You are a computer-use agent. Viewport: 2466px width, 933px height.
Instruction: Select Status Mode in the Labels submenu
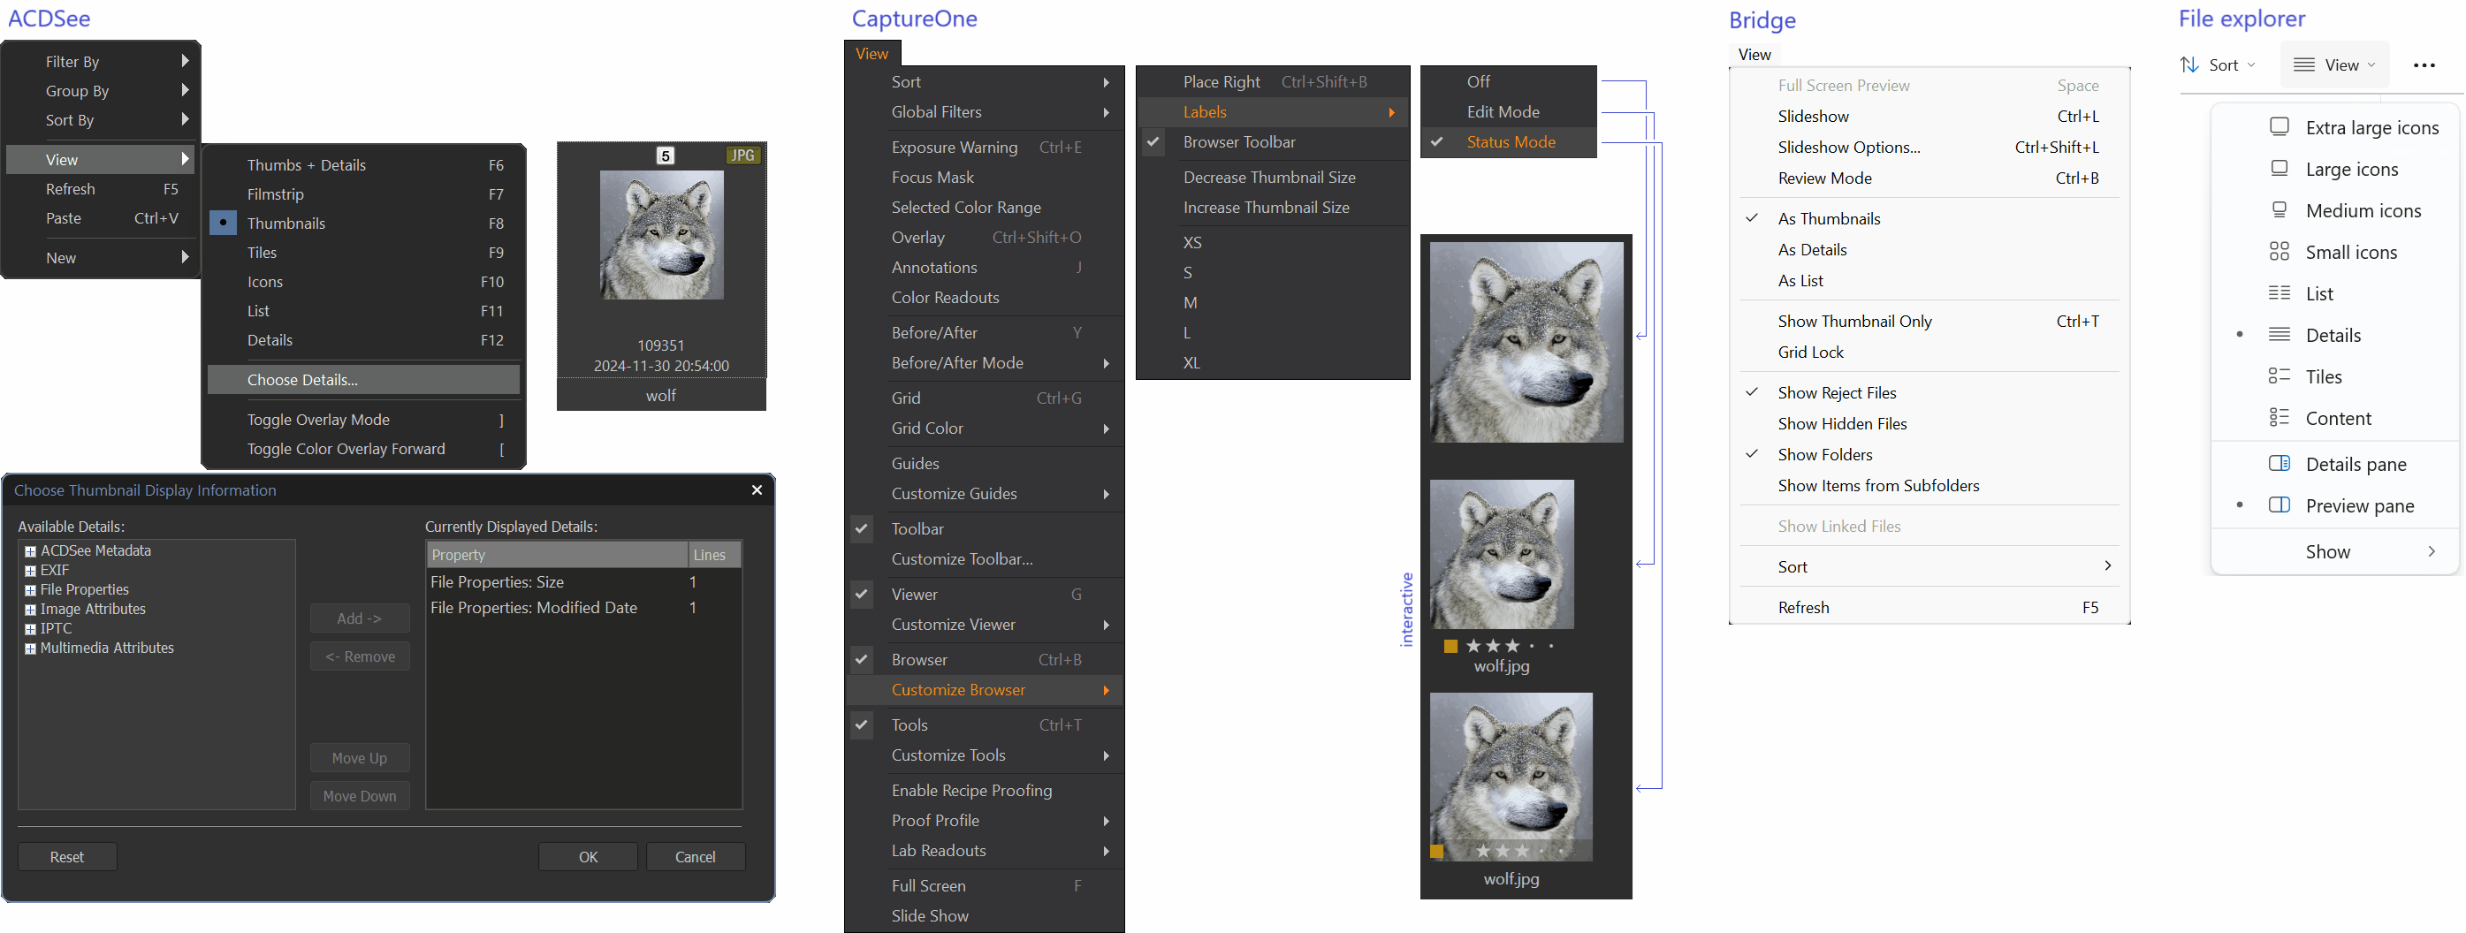[x=1509, y=141]
